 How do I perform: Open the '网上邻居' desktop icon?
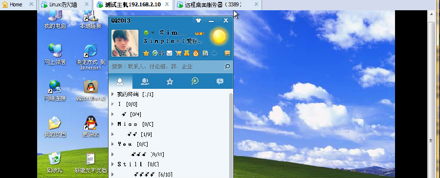(55, 54)
